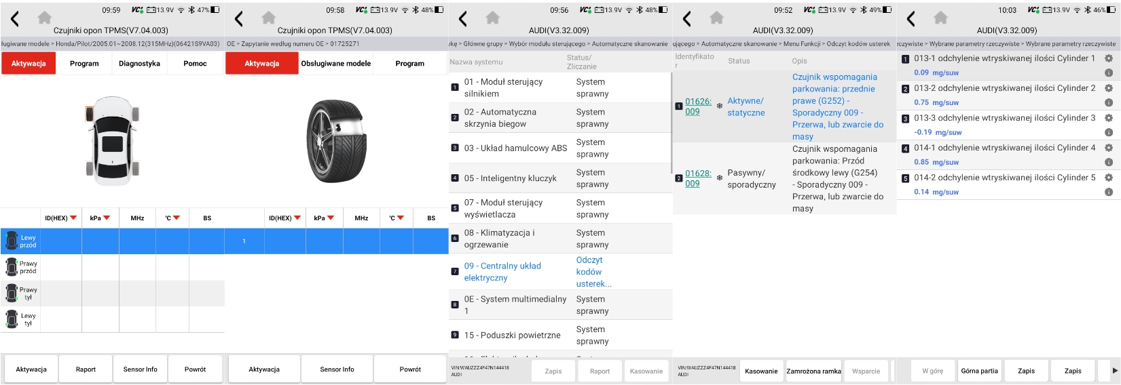The height and width of the screenshot is (385, 1121).
Task: Select red Aktywacja tab on Honda/Pilot screen
Action: [29, 64]
